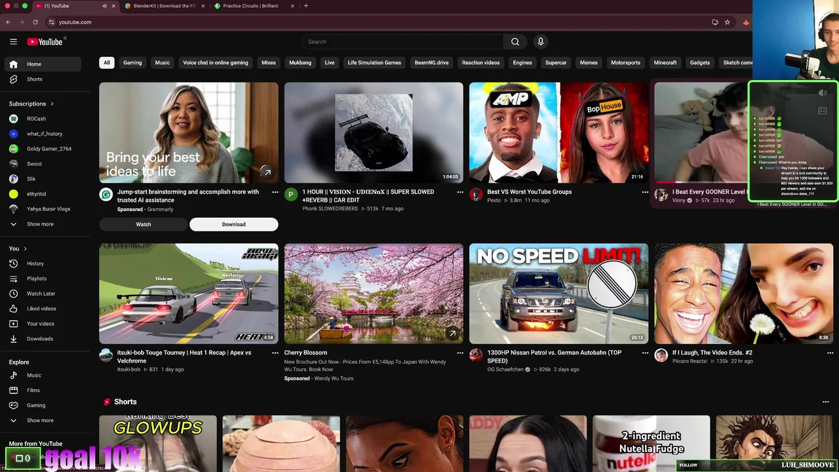Open options menu for If I Laugh video
This screenshot has width=839, height=472.
pyautogui.click(x=830, y=353)
